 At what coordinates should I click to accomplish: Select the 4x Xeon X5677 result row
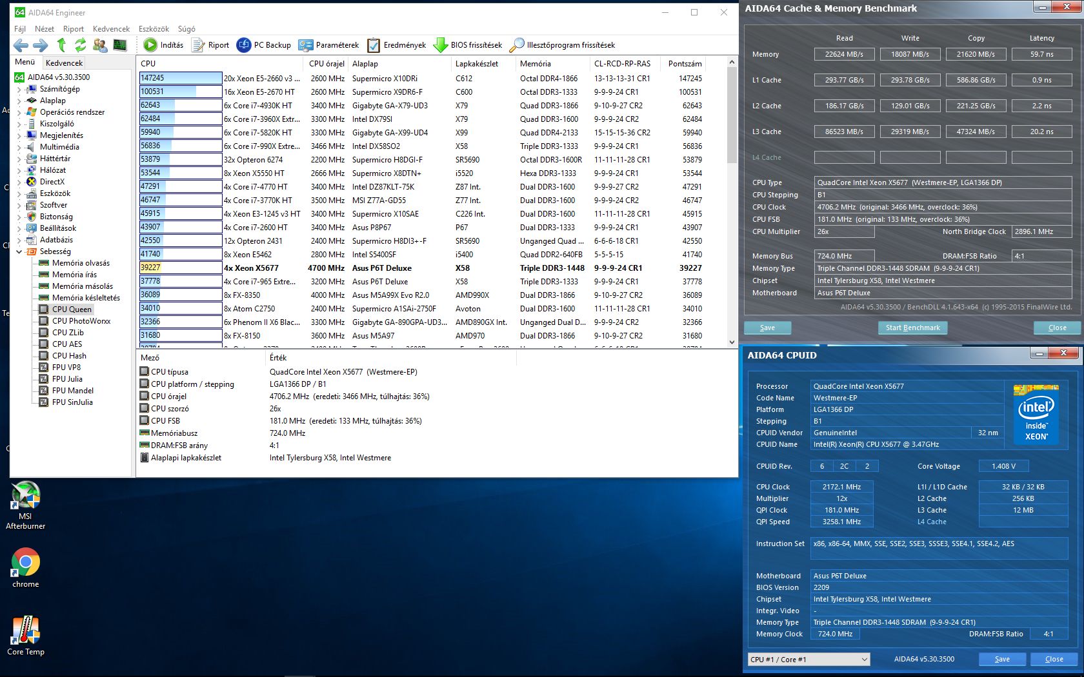coord(421,268)
